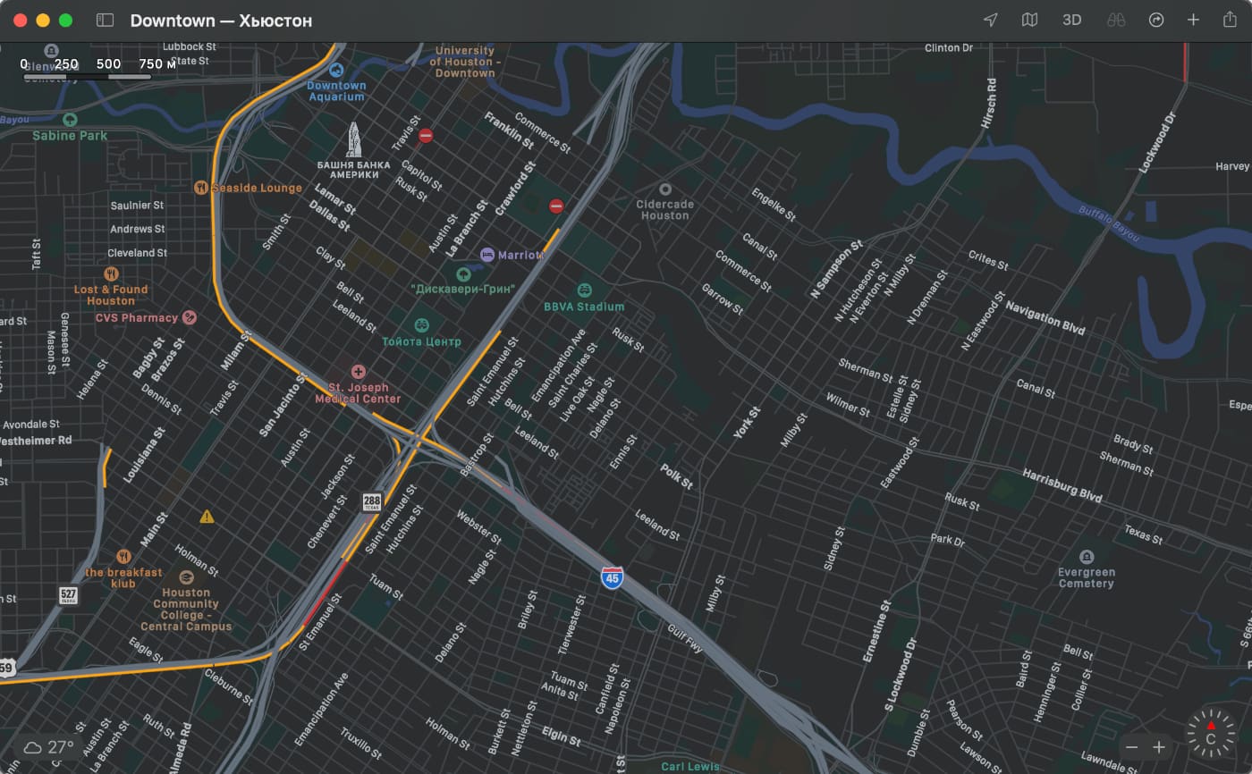Select Башня Банка Америки landmark
This screenshot has width=1252, height=774.
point(354,141)
